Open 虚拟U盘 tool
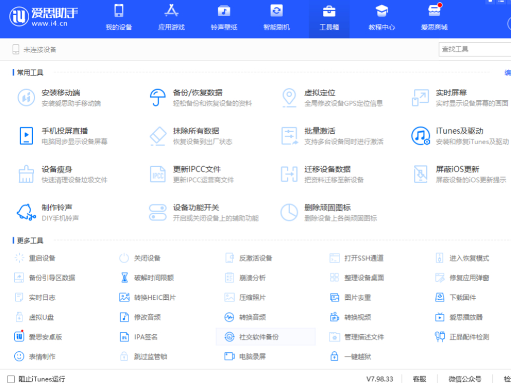 [x=34, y=317]
